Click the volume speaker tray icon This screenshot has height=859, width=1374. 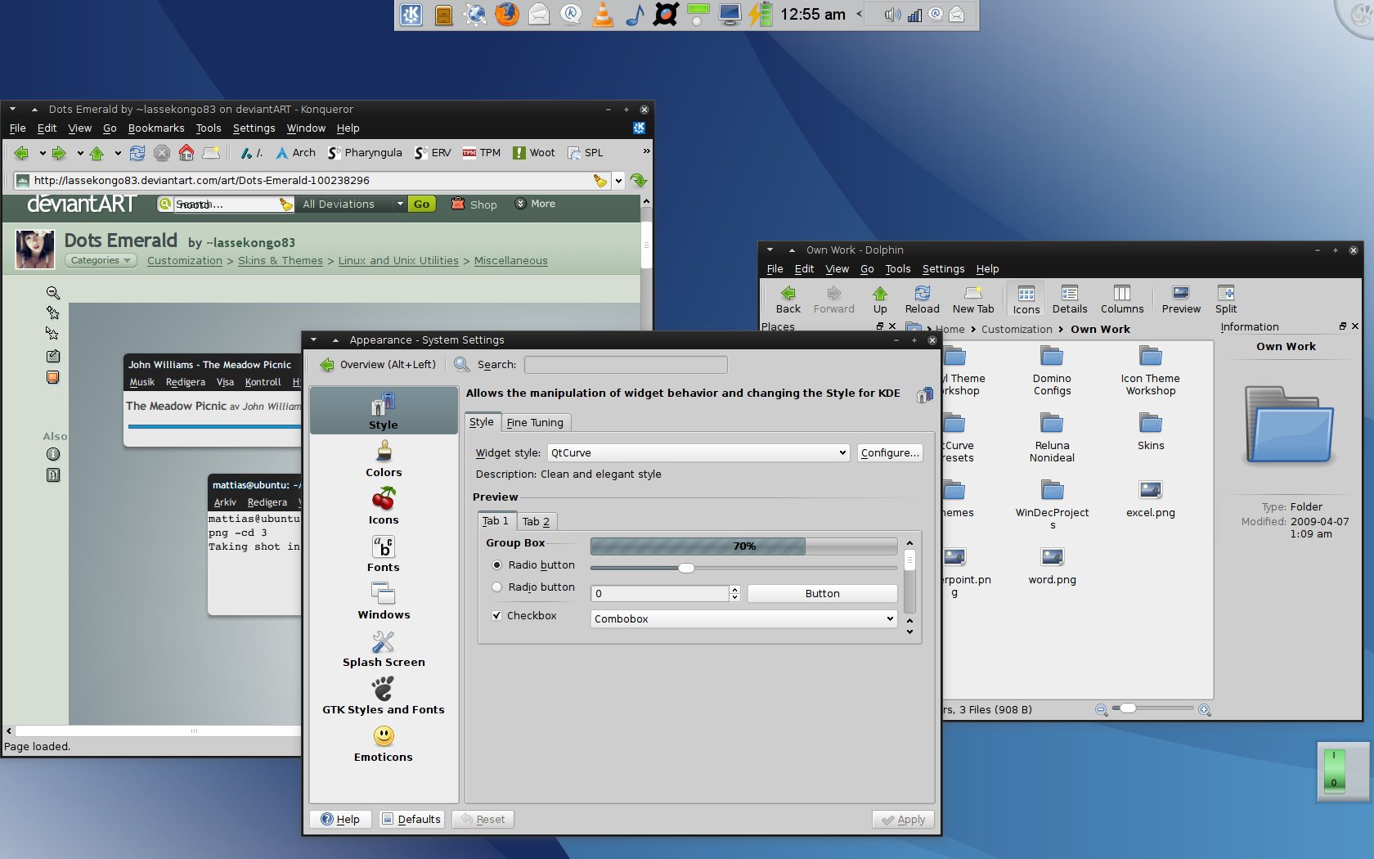pos(892,15)
